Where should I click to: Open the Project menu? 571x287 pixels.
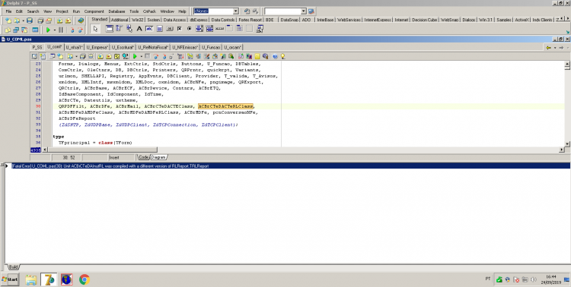62,11
